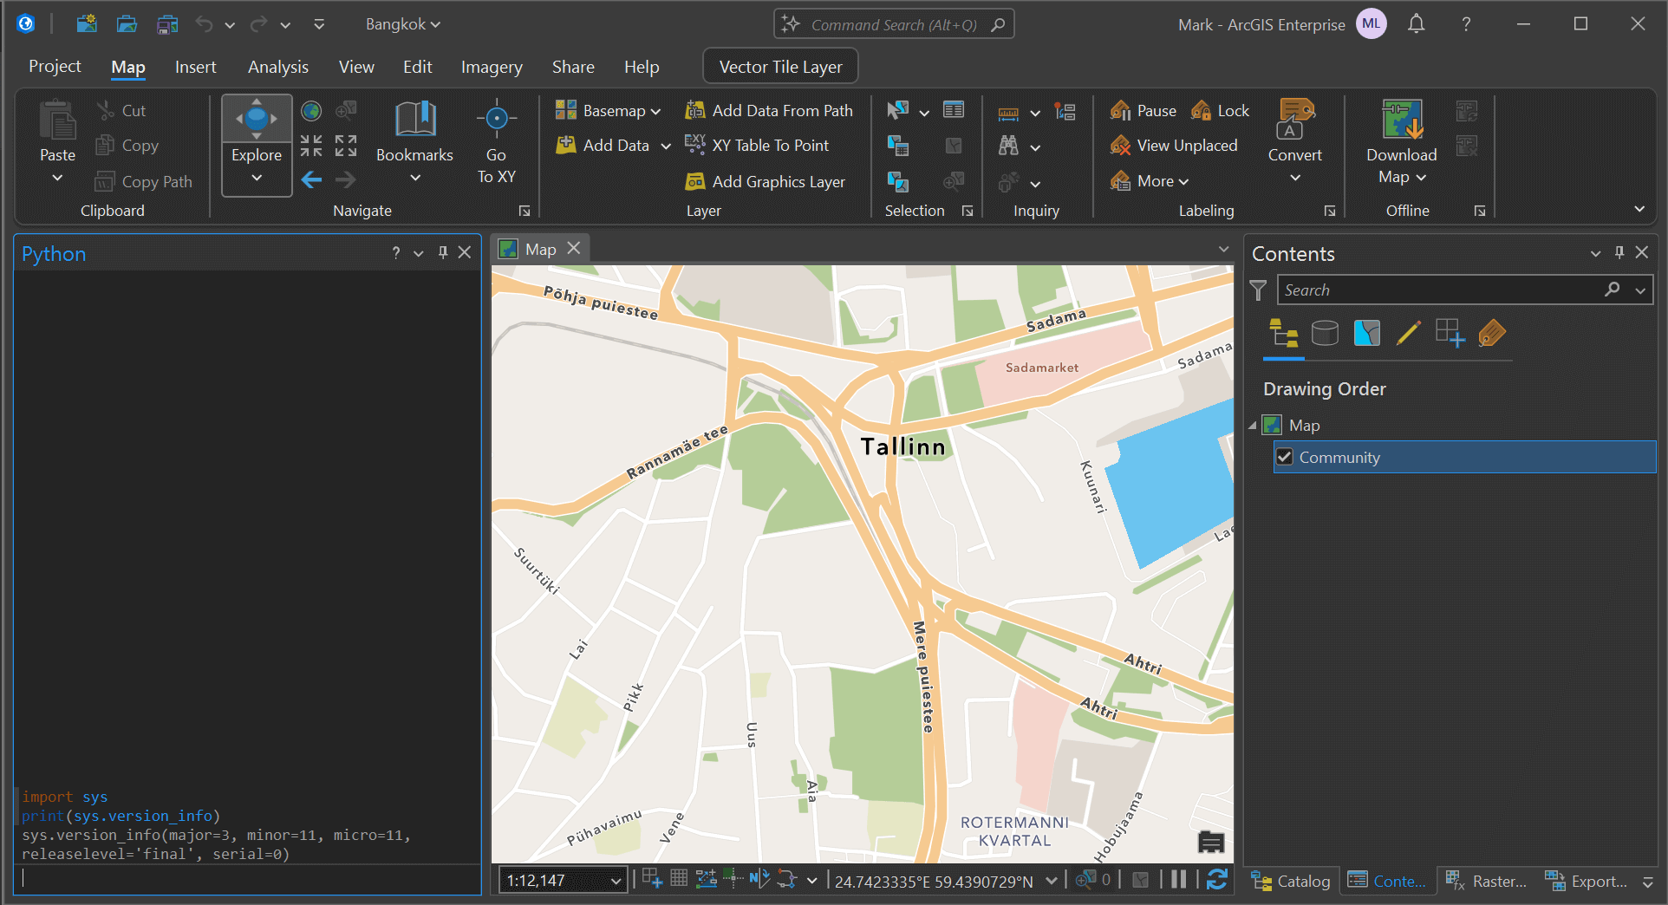Open the Project tab
The width and height of the screenshot is (1668, 905).
55,66
